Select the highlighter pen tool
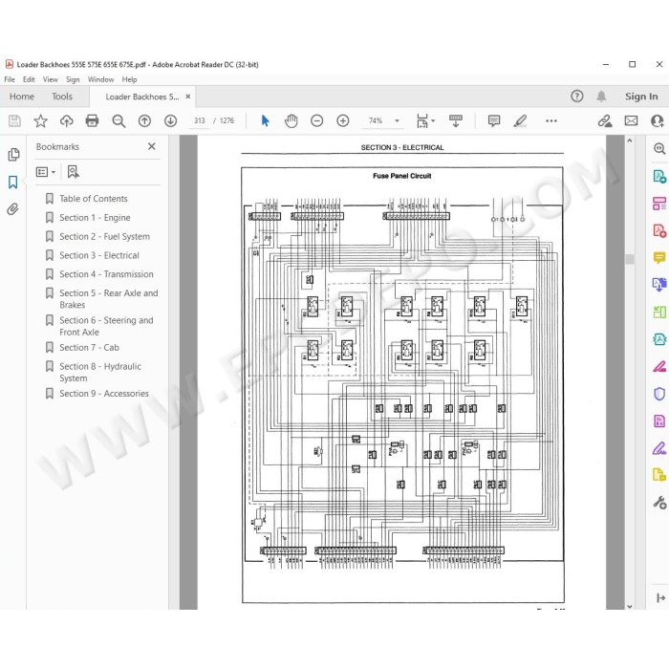This screenshot has width=669, height=669. tap(520, 121)
